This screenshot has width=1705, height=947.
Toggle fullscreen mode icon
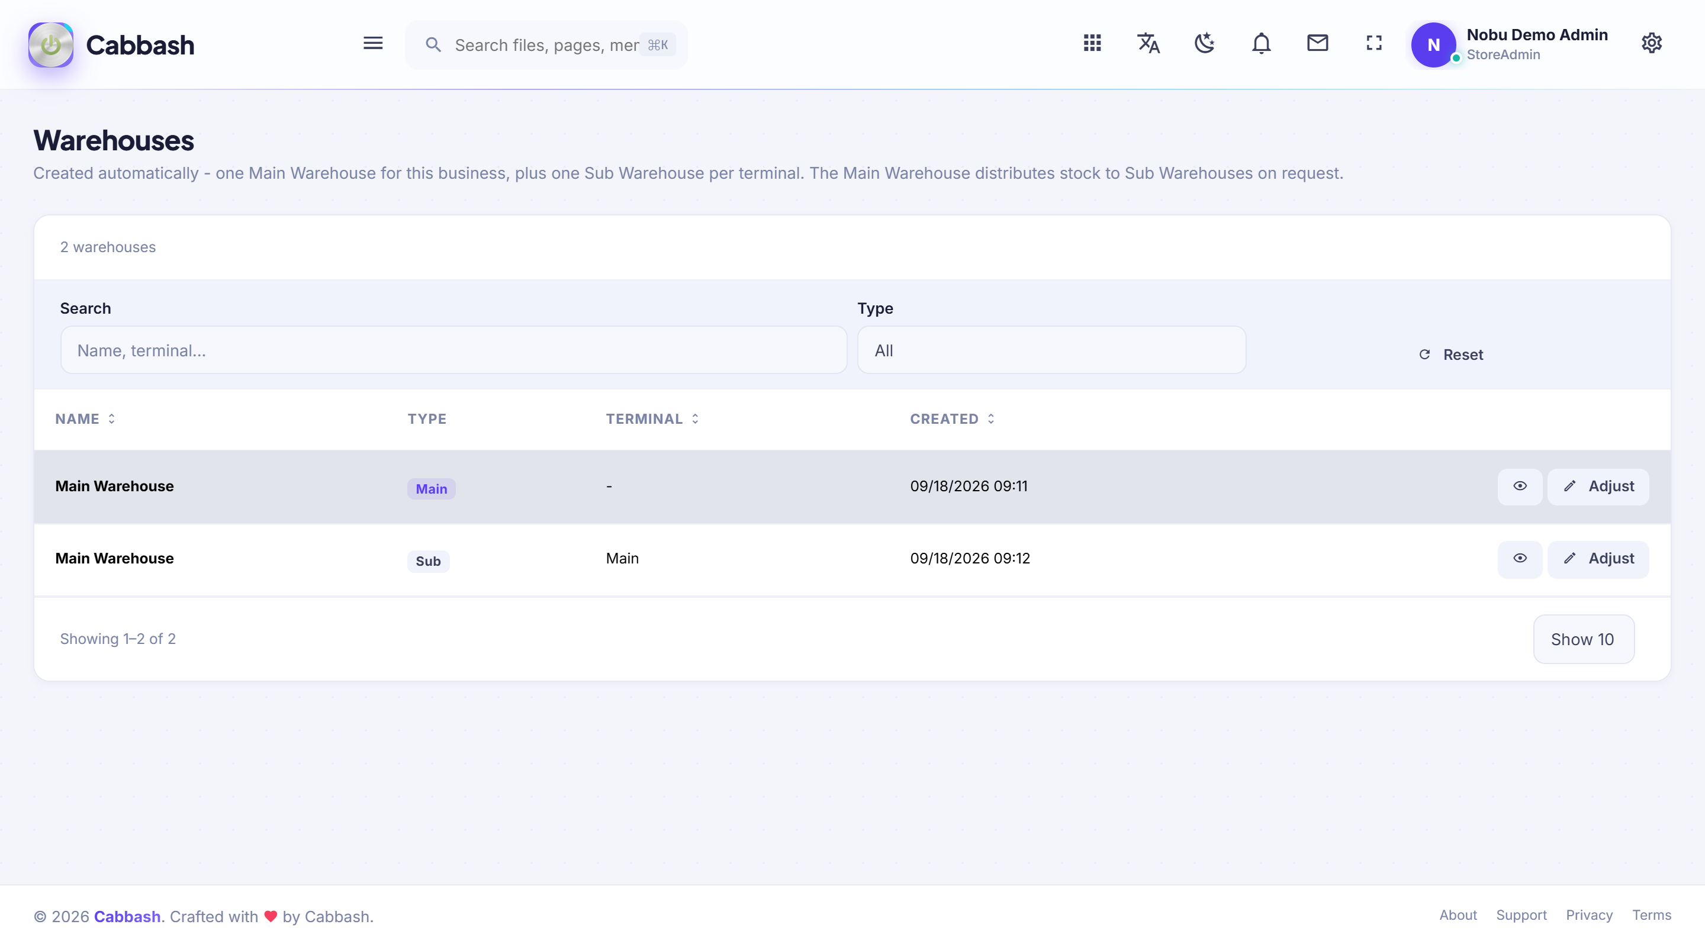pyautogui.click(x=1374, y=44)
